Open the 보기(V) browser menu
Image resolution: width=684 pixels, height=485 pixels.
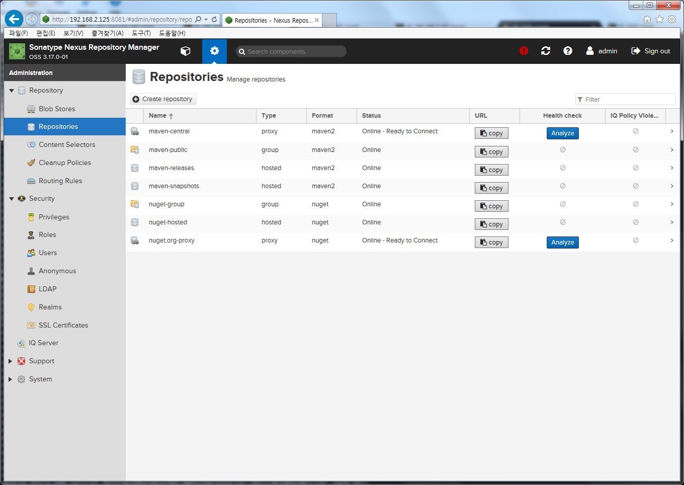tap(73, 33)
